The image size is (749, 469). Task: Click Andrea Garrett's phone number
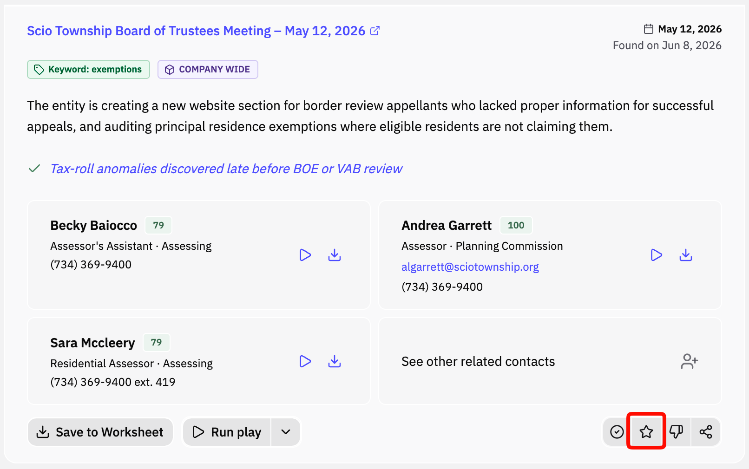[x=442, y=287]
